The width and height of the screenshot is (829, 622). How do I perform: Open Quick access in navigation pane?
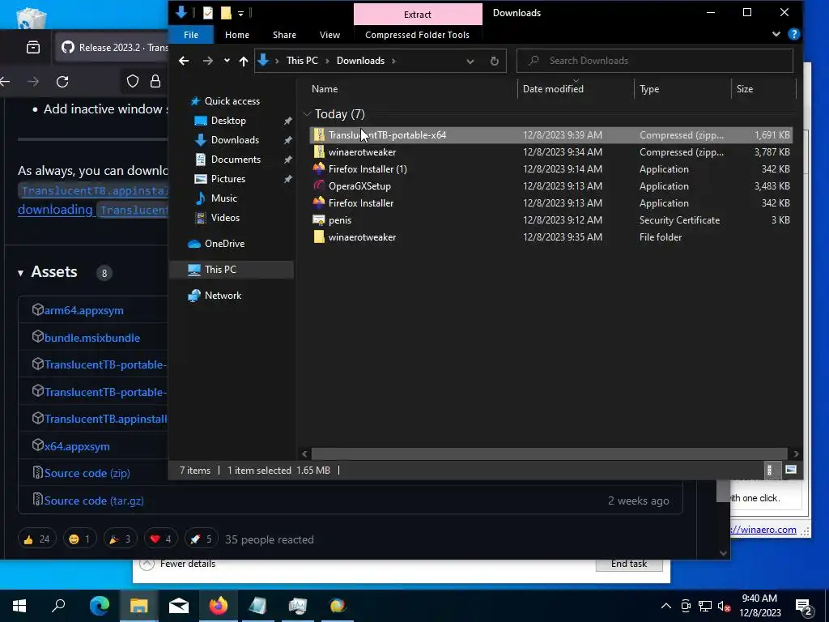[232, 101]
